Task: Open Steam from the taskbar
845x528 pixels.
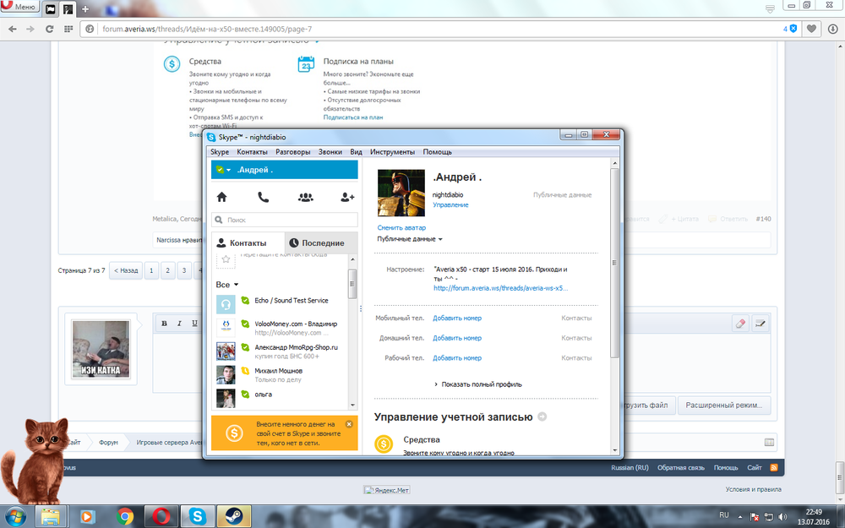Action: [x=234, y=517]
